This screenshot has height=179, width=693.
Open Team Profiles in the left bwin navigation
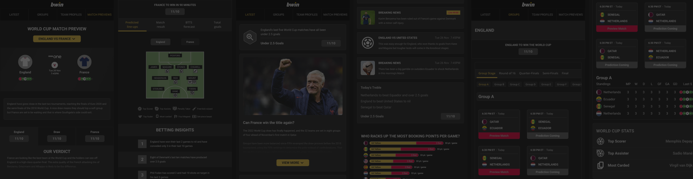click(x=71, y=15)
